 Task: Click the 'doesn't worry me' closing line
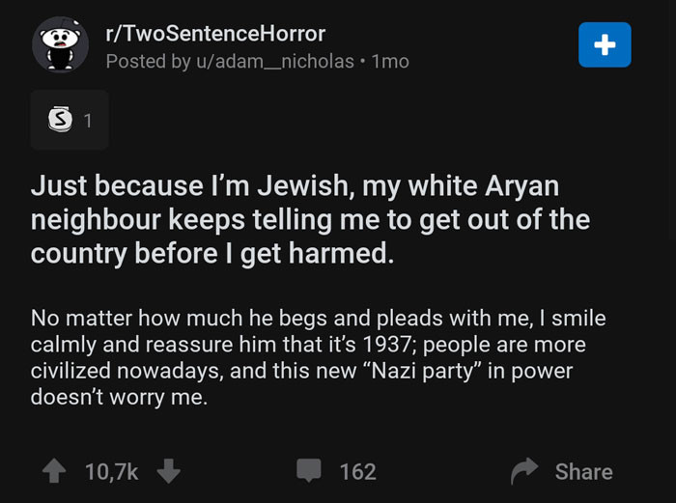coord(119,397)
